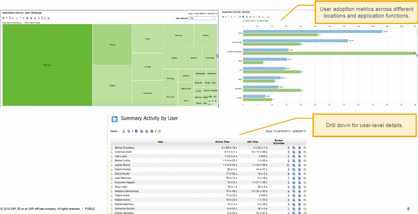Click the MD04 blue active time bar
The width and height of the screenshot is (418, 214).
pos(312,31)
